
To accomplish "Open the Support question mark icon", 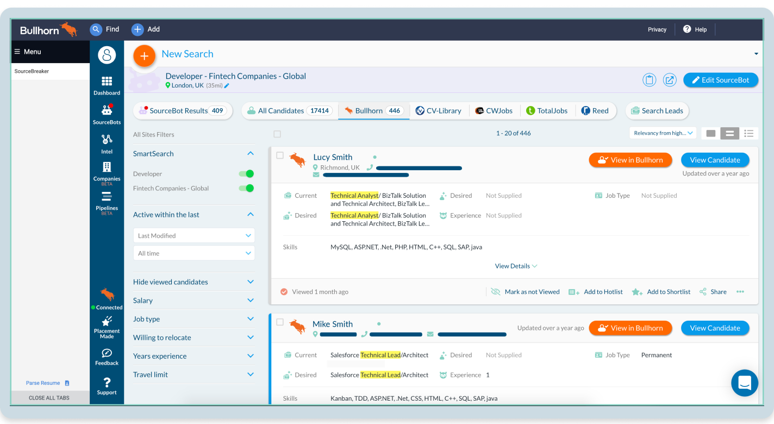I will coord(107,386).
